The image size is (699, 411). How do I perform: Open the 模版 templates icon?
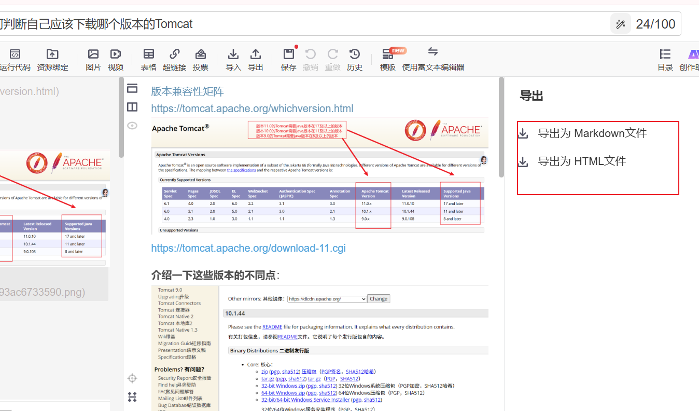(388, 54)
